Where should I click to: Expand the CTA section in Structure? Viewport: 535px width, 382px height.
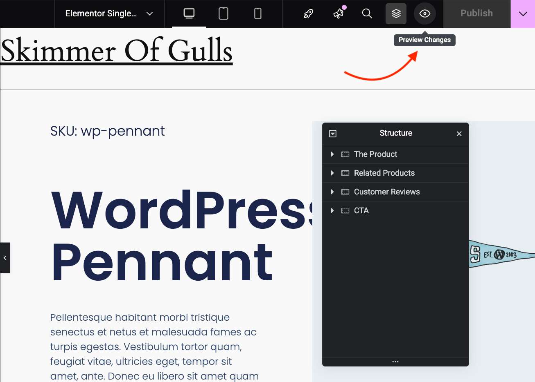click(x=332, y=210)
